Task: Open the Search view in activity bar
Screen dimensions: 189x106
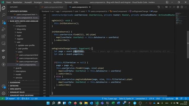Action: pyautogui.click(x=4, y=15)
